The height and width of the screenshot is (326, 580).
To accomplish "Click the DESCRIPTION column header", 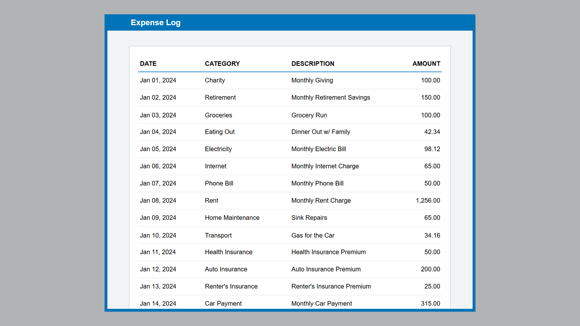I will click(x=313, y=63).
